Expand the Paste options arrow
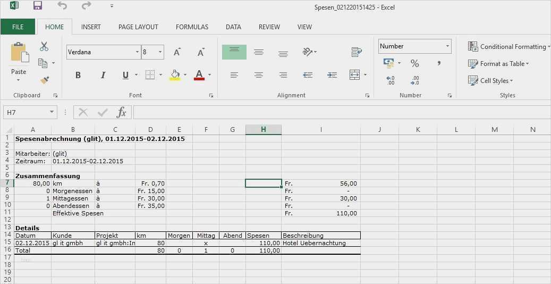This screenshot has height=284, width=551. click(x=19, y=80)
